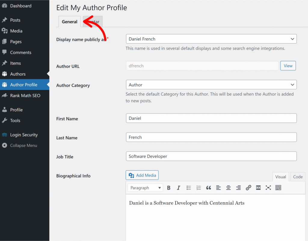Toggle bold formatting in bio editor
The image size is (308, 241).
(168, 188)
